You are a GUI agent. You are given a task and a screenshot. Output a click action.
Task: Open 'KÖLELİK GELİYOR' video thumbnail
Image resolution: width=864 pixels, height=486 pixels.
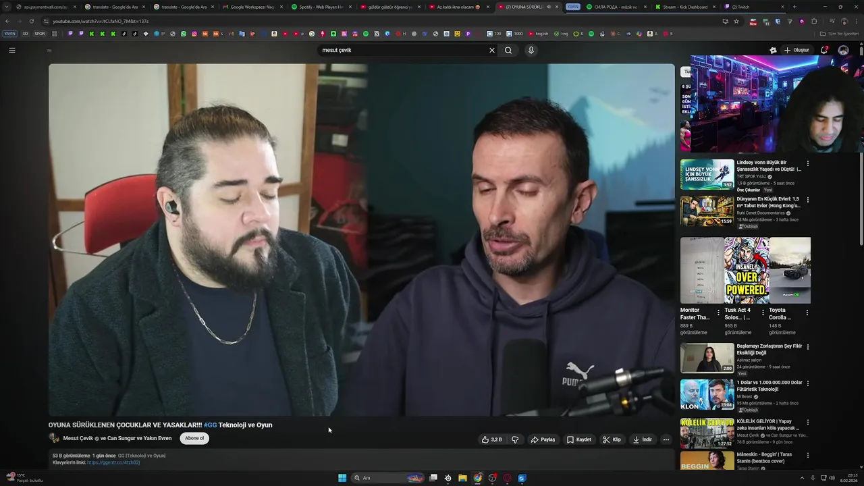(707, 433)
